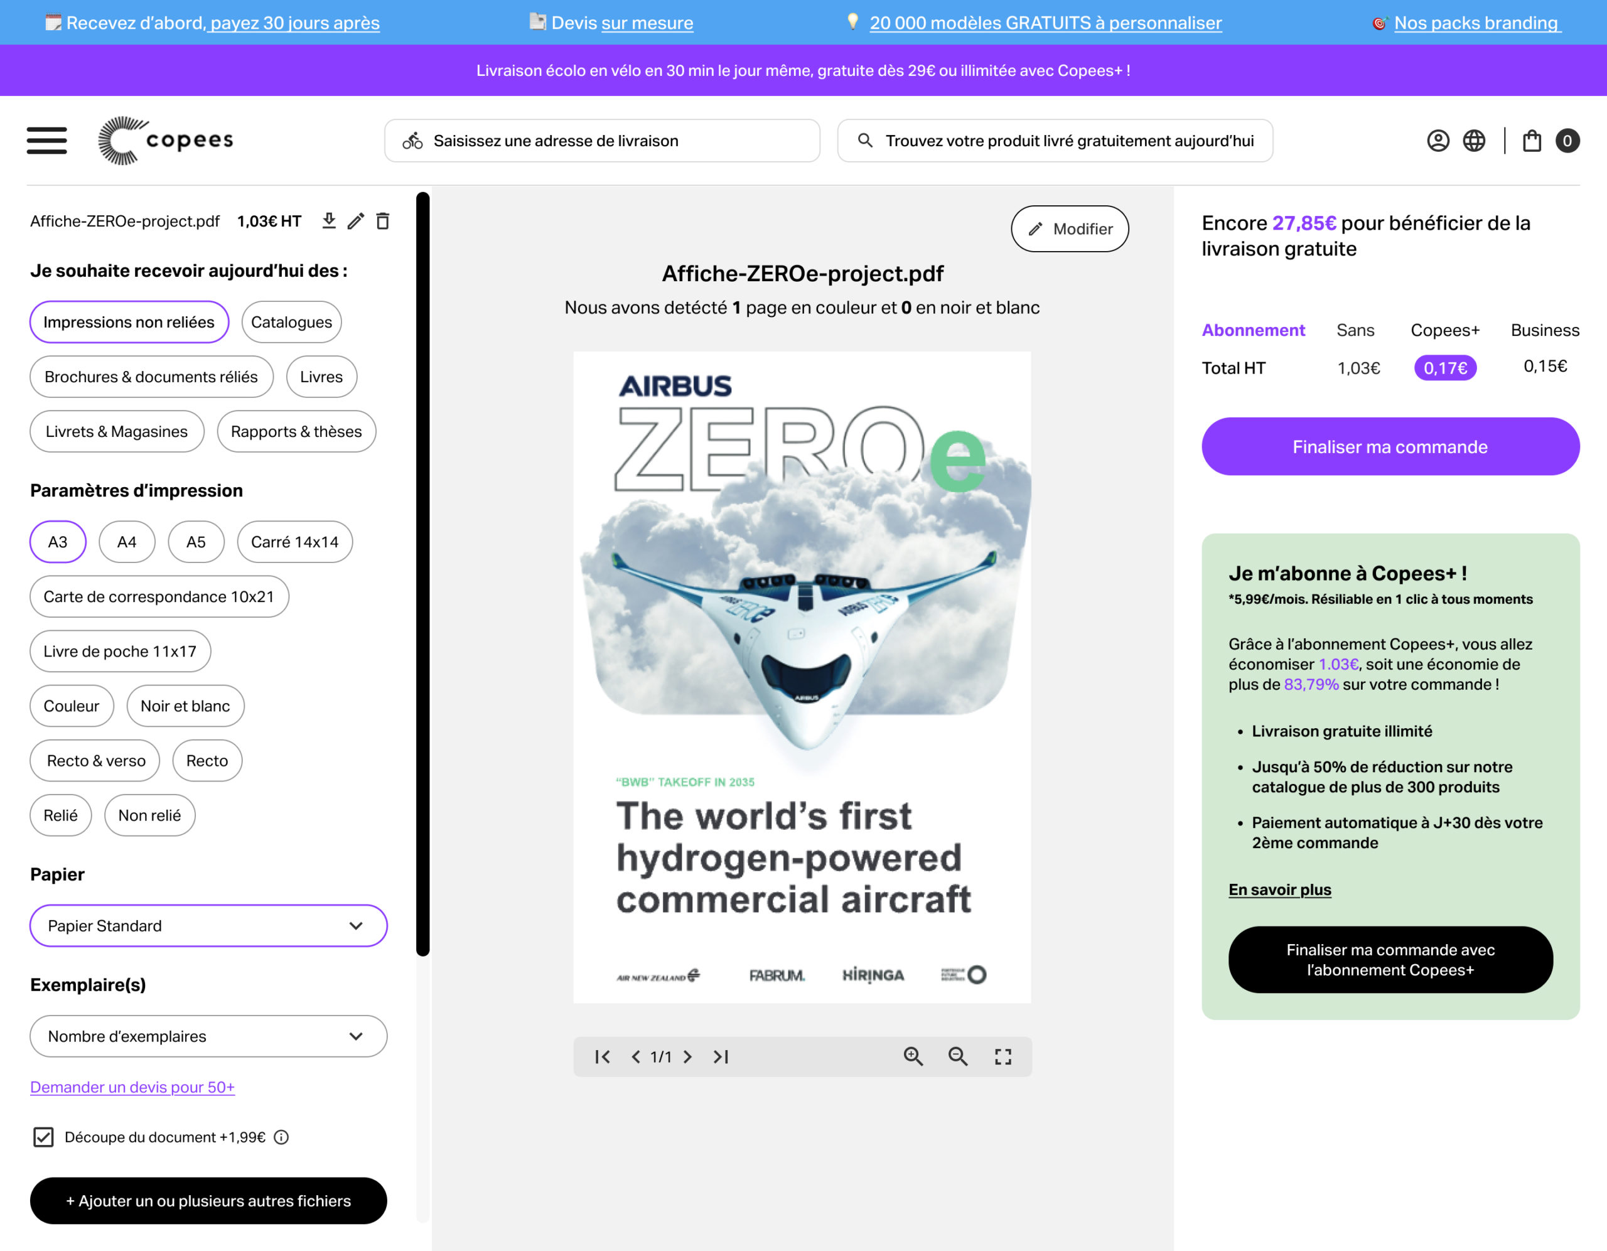Select the Catalogues category

click(x=291, y=321)
